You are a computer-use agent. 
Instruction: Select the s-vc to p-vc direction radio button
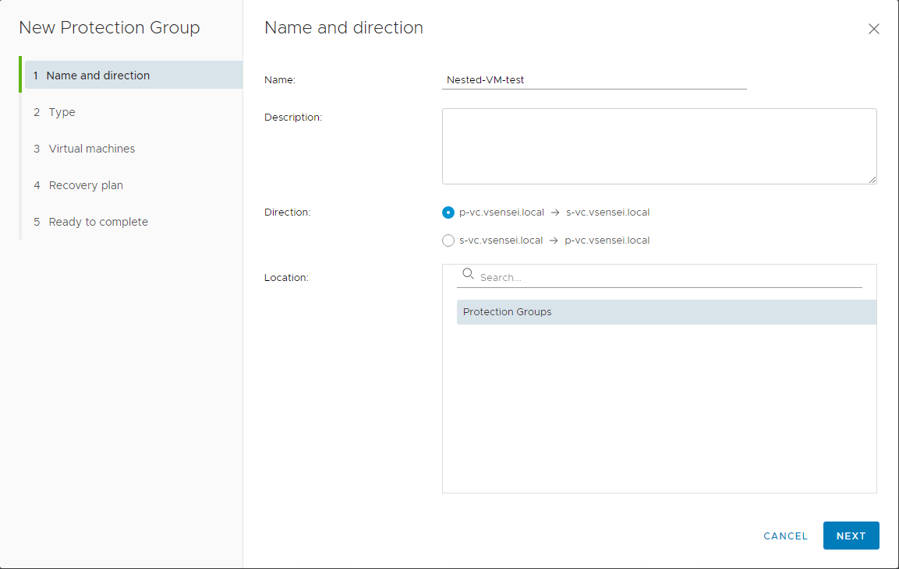[448, 241]
